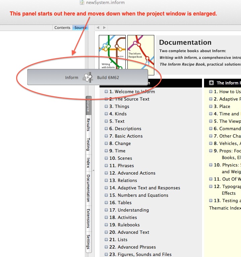Expand chapter 15 Numbers and Equations

pos(106,195)
